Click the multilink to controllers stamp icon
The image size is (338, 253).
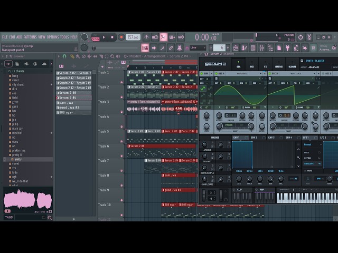(180, 48)
